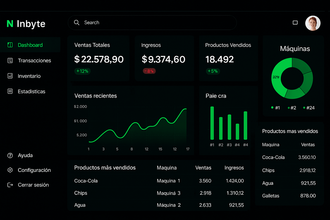
Task: Click the Ayuda question mark icon
Action: coord(10,155)
